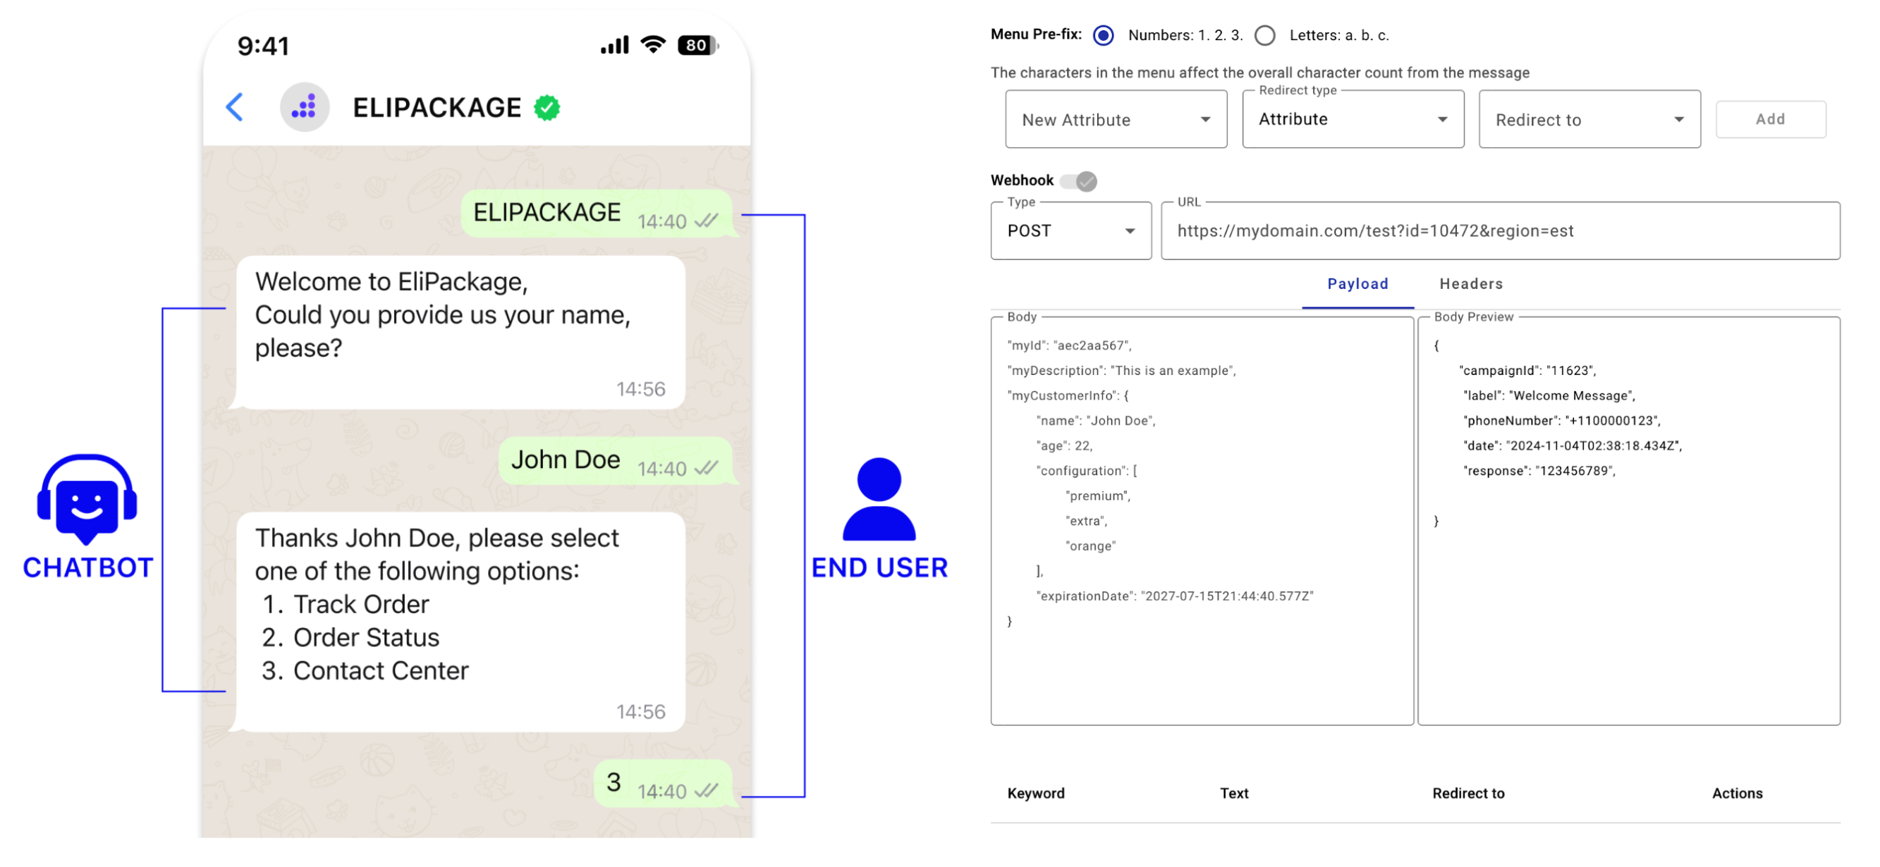Image resolution: width=1880 pixels, height=867 pixels.
Task: Tap the blue back arrow in chat header
Action: 234,107
